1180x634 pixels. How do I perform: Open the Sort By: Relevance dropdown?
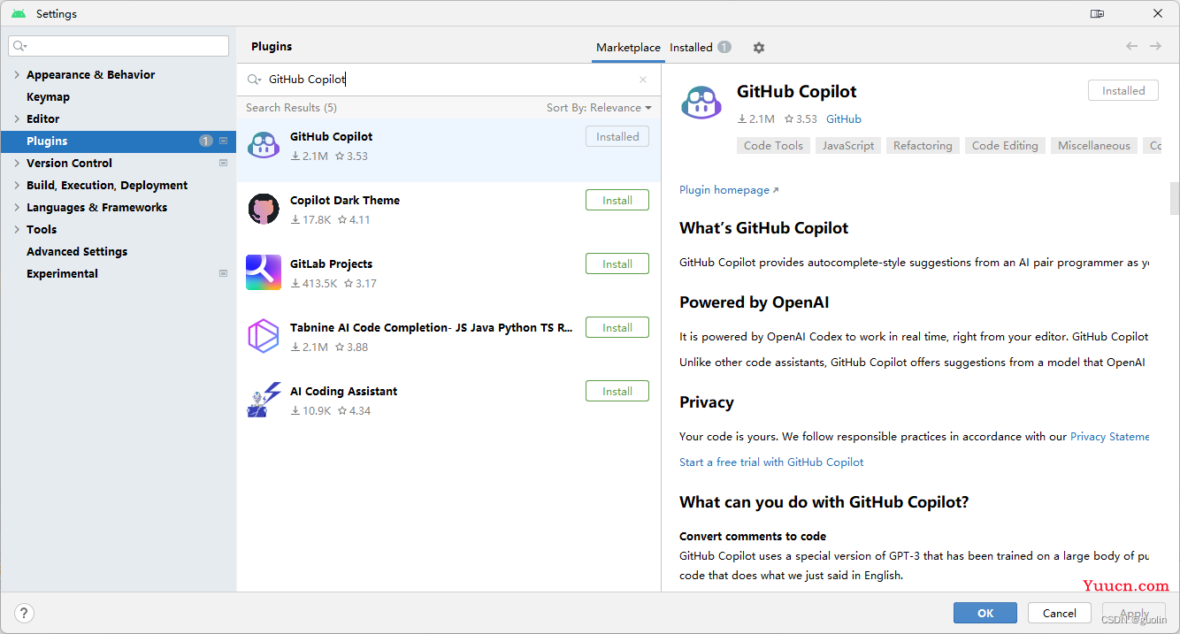pyautogui.click(x=599, y=108)
